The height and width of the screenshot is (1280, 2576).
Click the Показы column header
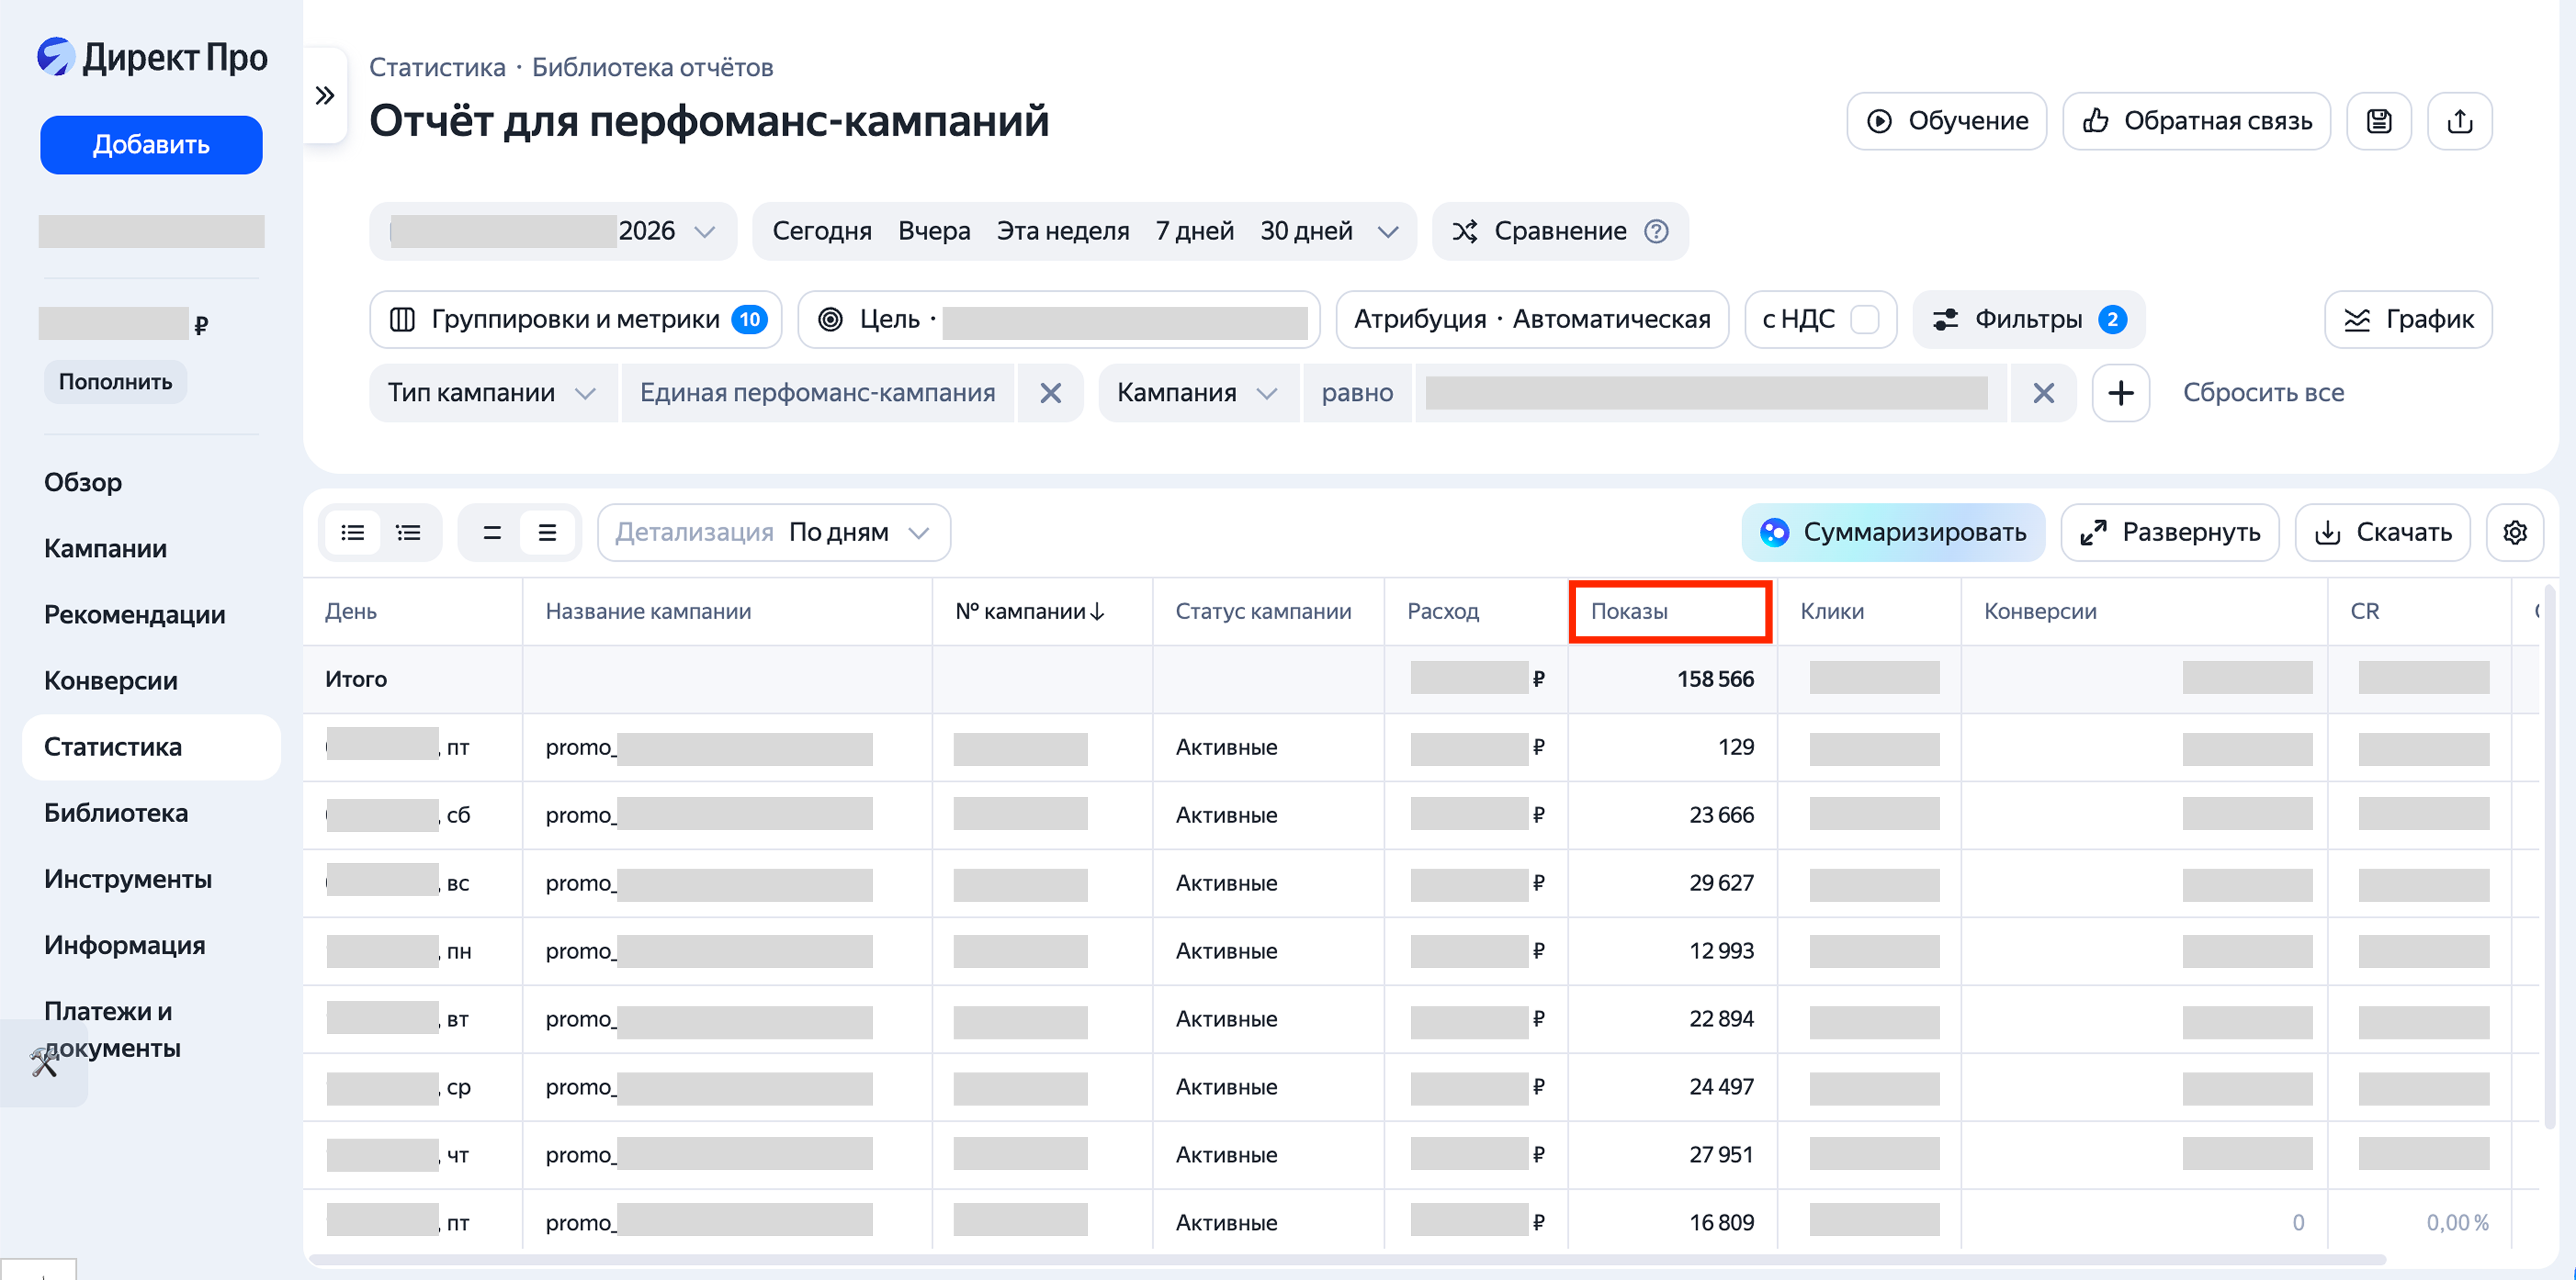[x=1671, y=612]
